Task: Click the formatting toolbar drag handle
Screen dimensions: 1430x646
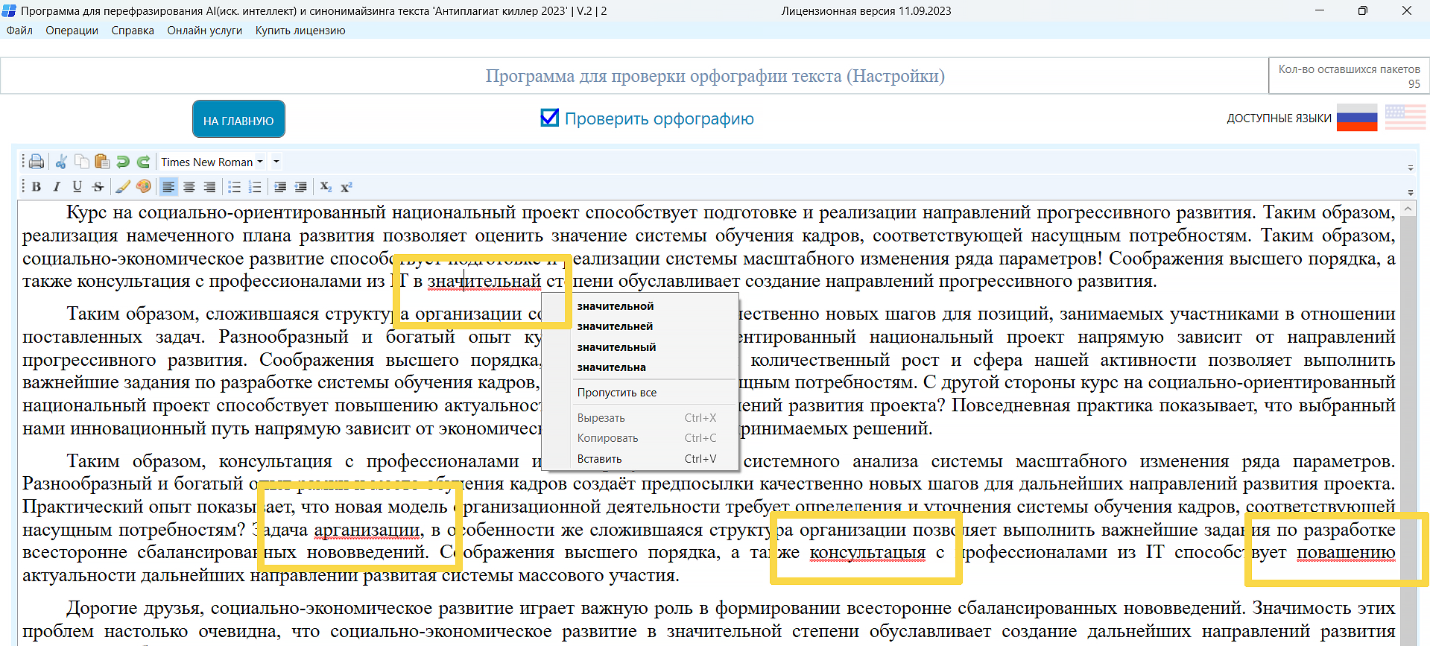Action: coord(23,186)
